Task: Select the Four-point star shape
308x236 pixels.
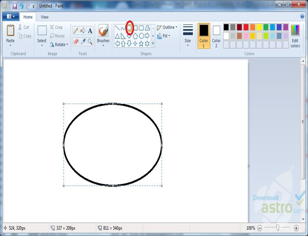Action: tap(135, 43)
